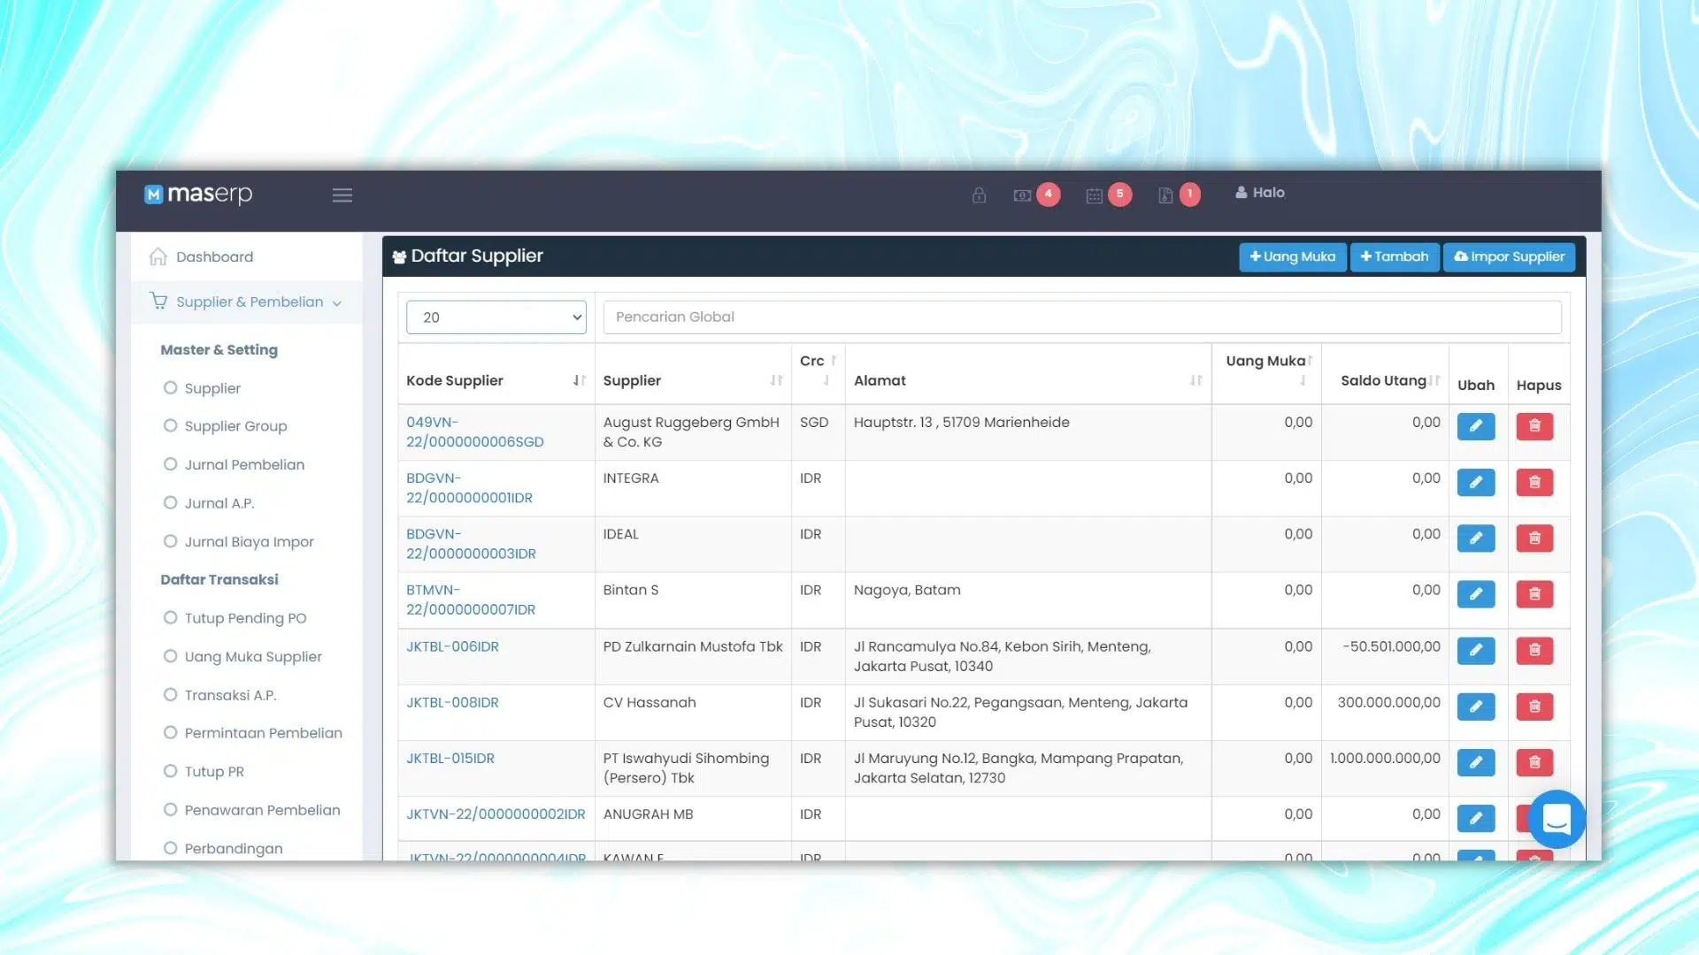
Task: Edit August Ruggeberg GmbH supplier
Action: click(x=1475, y=426)
